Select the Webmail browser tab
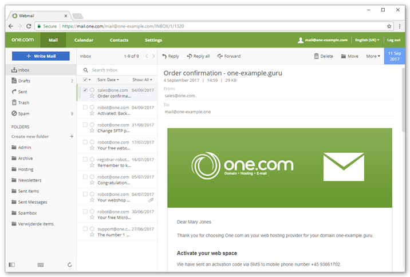 (39, 15)
